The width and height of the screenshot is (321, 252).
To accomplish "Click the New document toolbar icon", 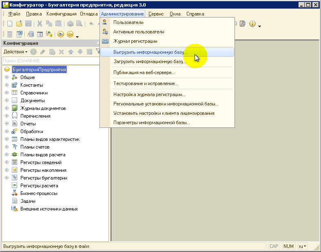I will 10,24.
